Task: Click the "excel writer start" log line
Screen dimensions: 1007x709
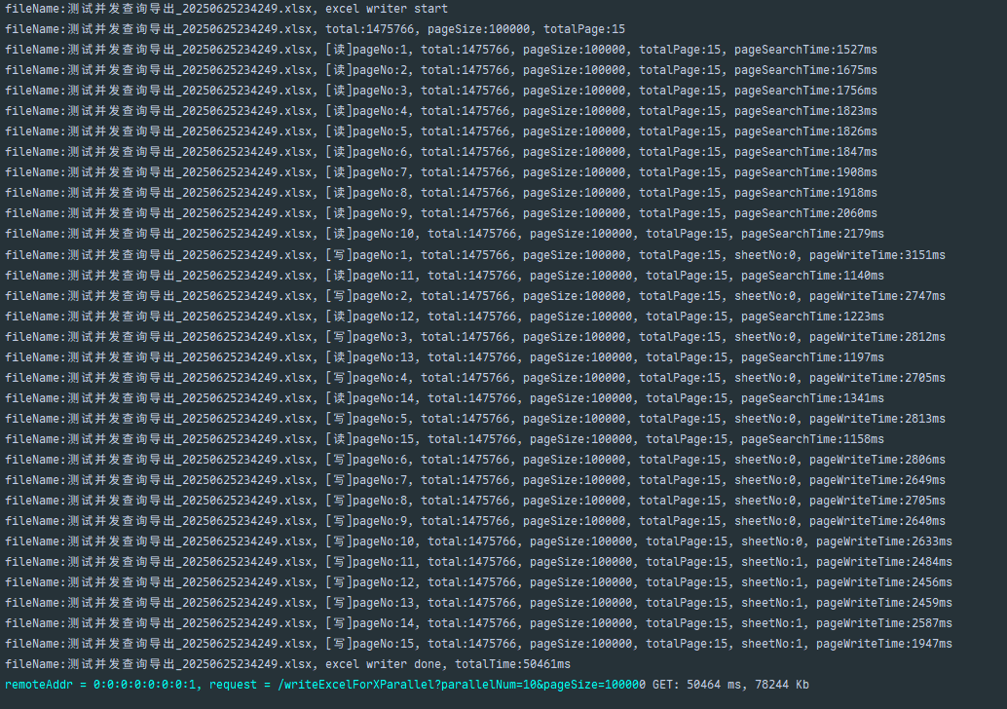Action: [x=226, y=9]
